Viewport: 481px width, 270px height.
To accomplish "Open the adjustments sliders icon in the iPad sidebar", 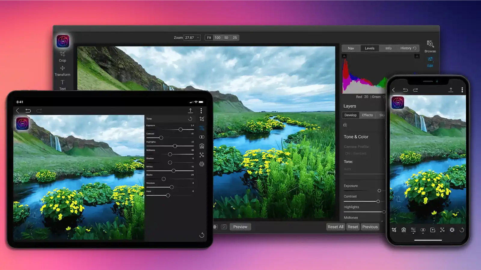I will click(202, 128).
